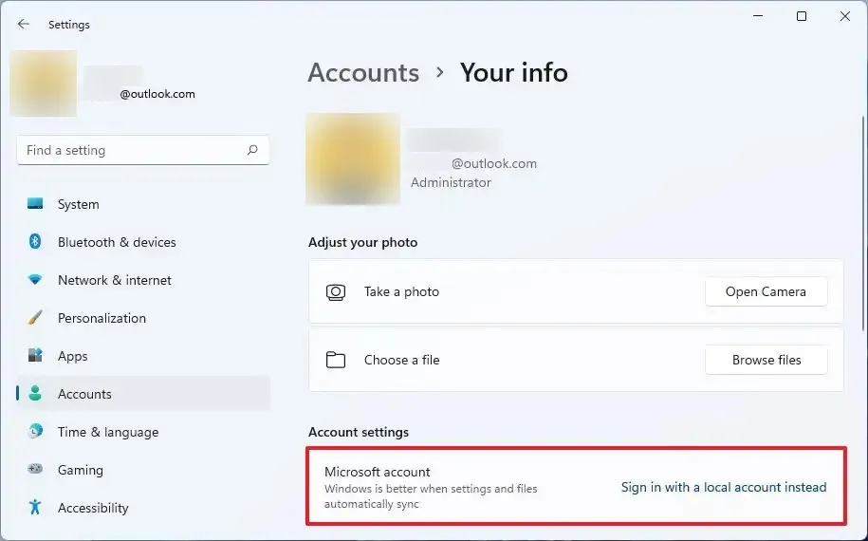The height and width of the screenshot is (541, 868).
Task: Select Time & language
Action: [x=143, y=431]
